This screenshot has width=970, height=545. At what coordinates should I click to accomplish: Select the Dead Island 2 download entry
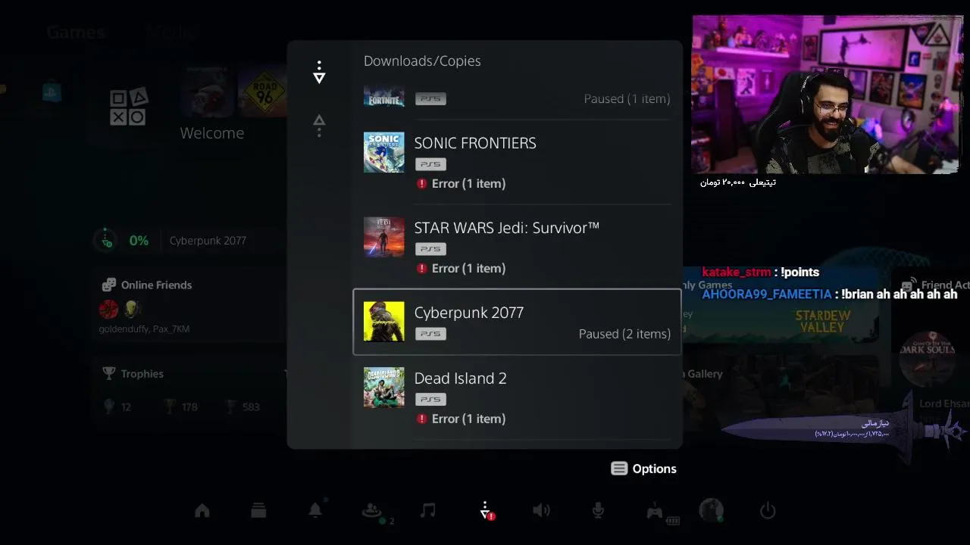pos(517,398)
